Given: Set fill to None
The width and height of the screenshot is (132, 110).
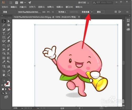Looking at the screenshot, I should (x=9, y=89).
